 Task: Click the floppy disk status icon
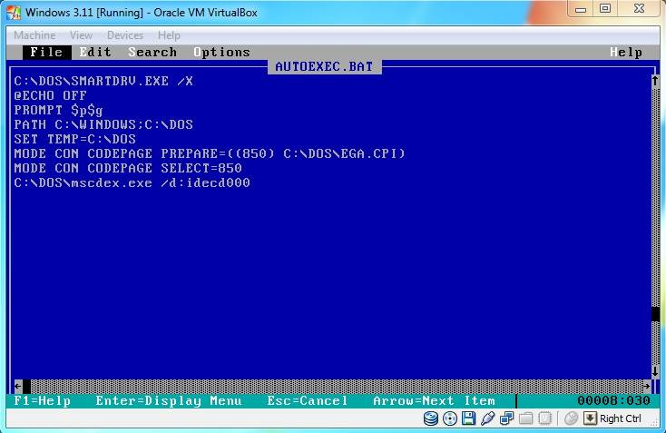coord(468,418)
